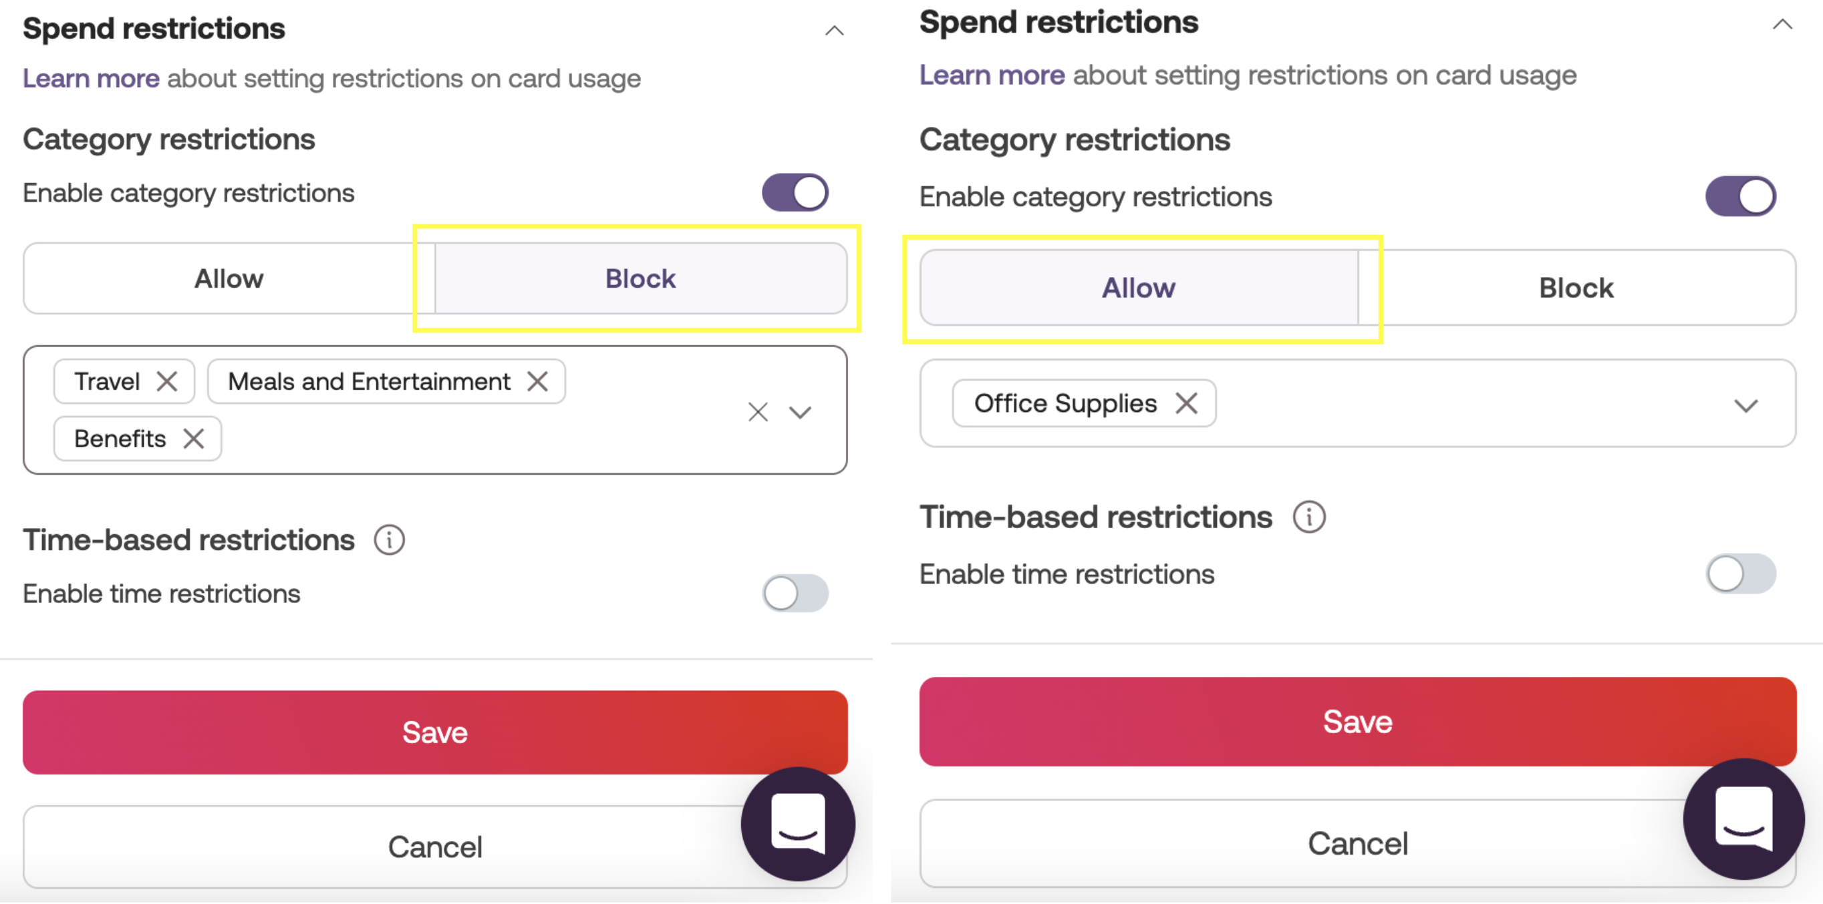Click right Time-based restrictions info icon

(x=1308, y=517)
